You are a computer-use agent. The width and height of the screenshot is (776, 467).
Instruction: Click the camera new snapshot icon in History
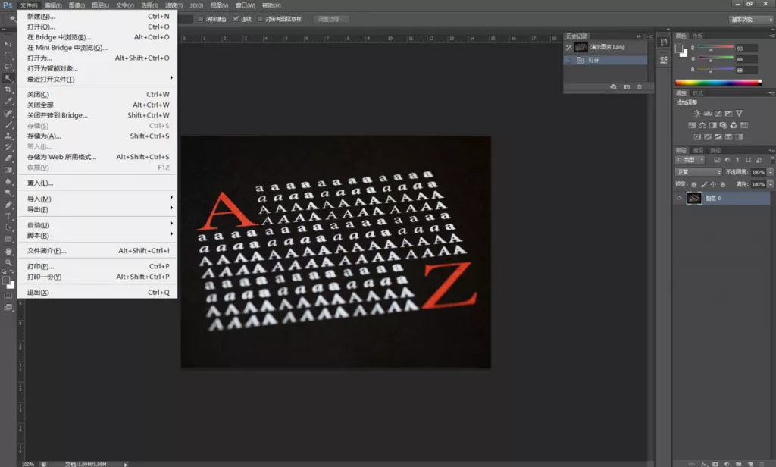627,87
